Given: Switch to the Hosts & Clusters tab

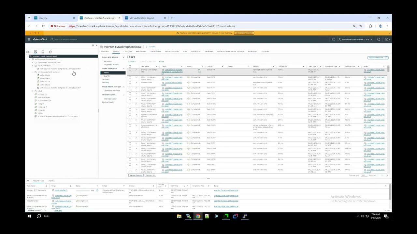Looking at the screenshot, I should 172,51.
